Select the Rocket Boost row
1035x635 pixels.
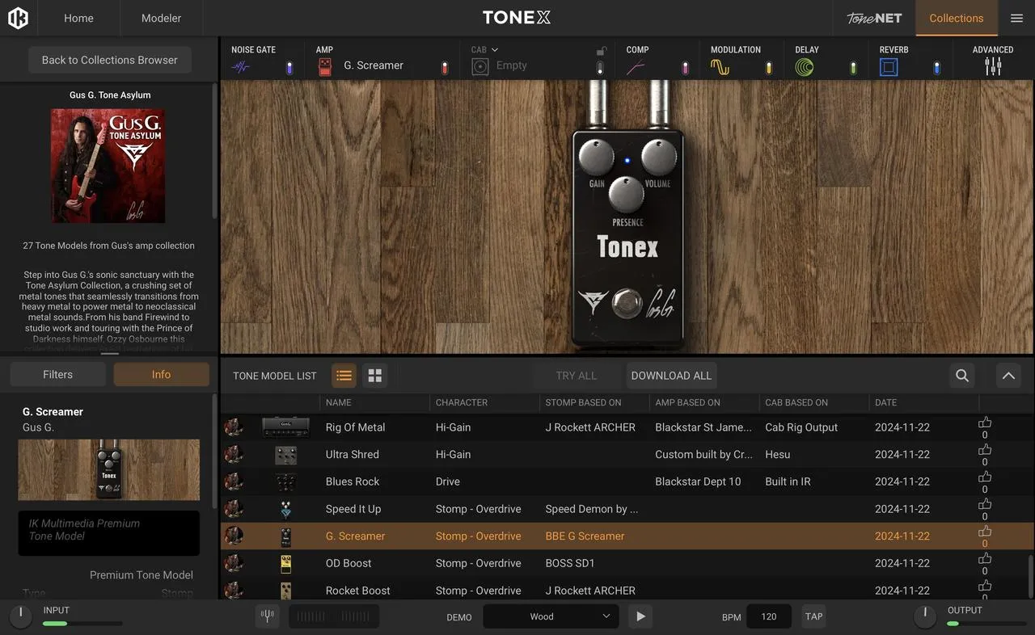point(627,590)
